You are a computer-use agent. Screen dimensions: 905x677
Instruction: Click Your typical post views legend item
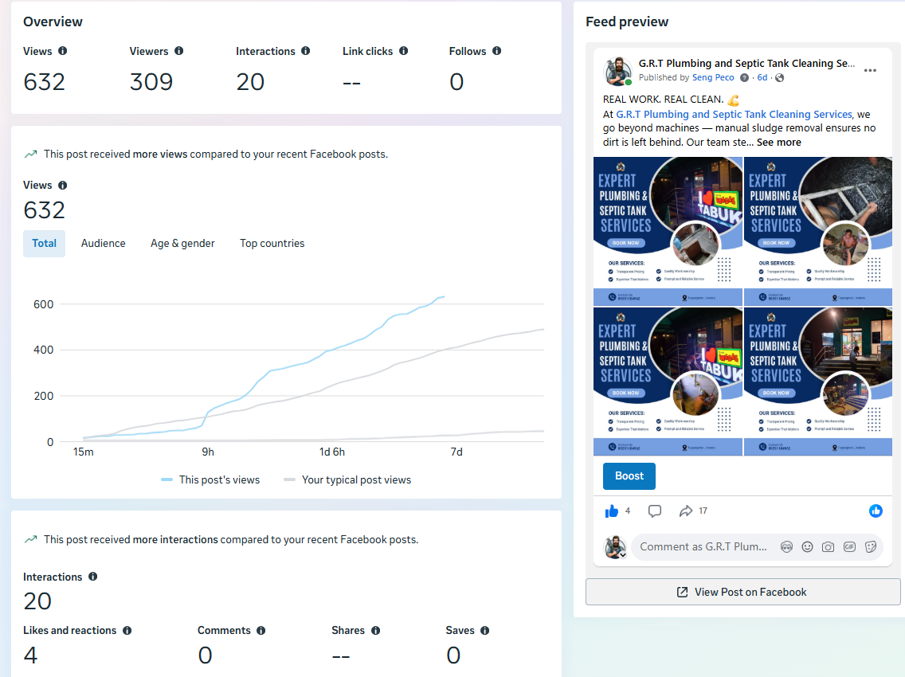pos(347,480)
